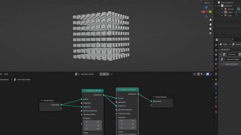Open the World properties tab icon
This screenshot has height=135, width=241.
coord(216,68)
